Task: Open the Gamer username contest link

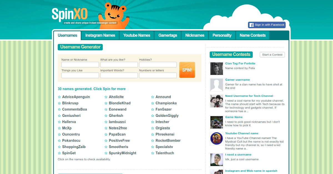Action: pos(238,80)
